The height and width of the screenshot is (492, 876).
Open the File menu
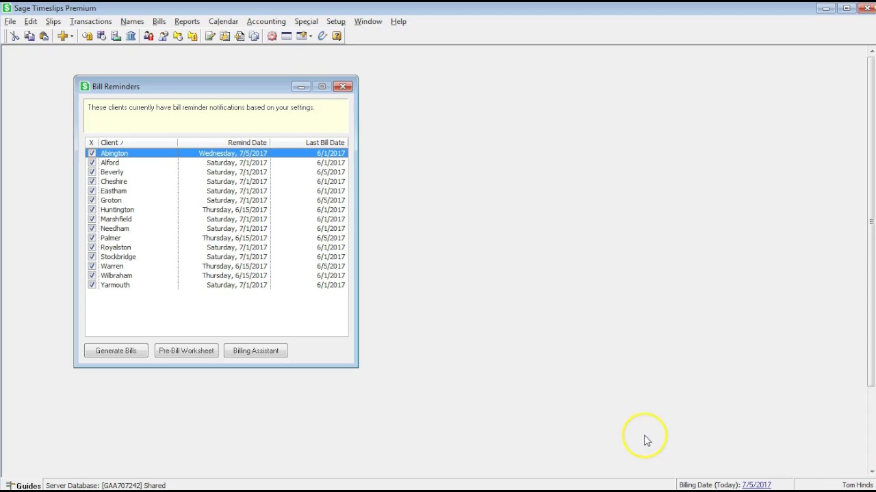point(10,21)
